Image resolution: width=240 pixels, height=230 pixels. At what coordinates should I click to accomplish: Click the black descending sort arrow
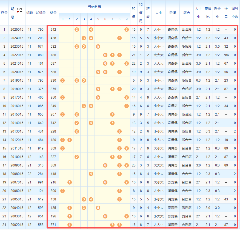21,12
